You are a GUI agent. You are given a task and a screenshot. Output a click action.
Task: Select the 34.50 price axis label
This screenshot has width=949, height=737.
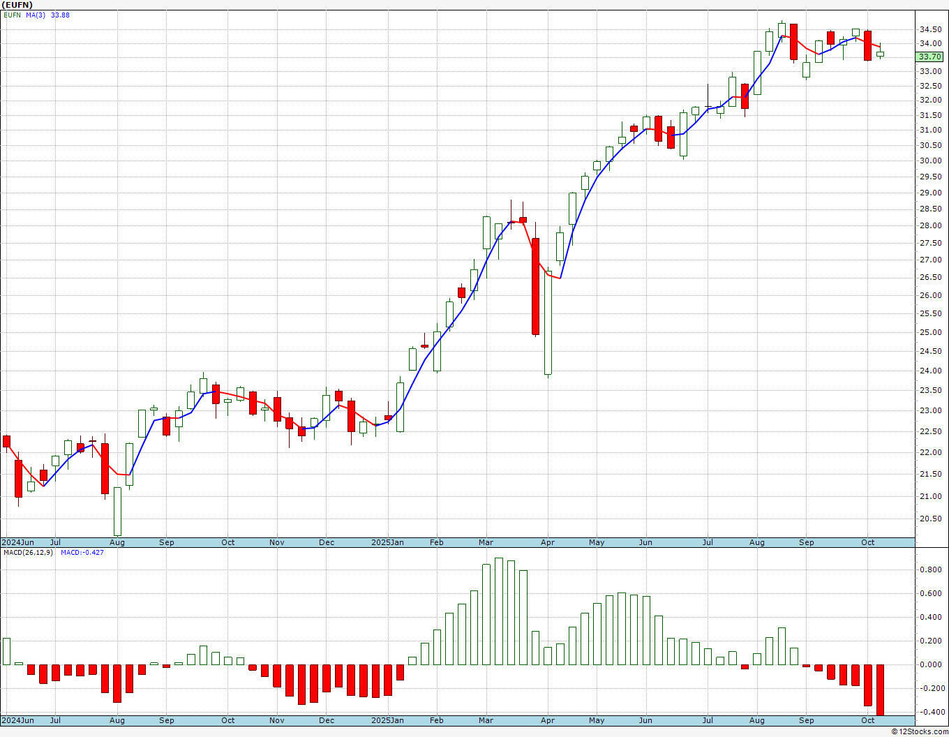(x=931, y=30)
